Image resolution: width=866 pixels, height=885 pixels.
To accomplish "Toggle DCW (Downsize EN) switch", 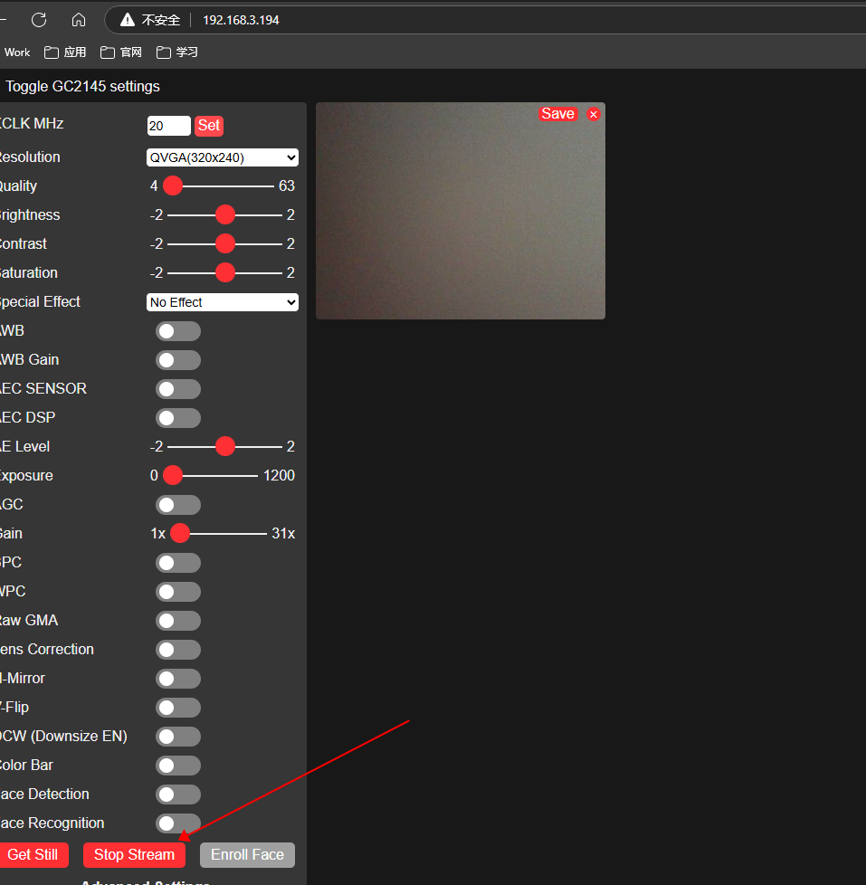I will (x=178, y=737).
